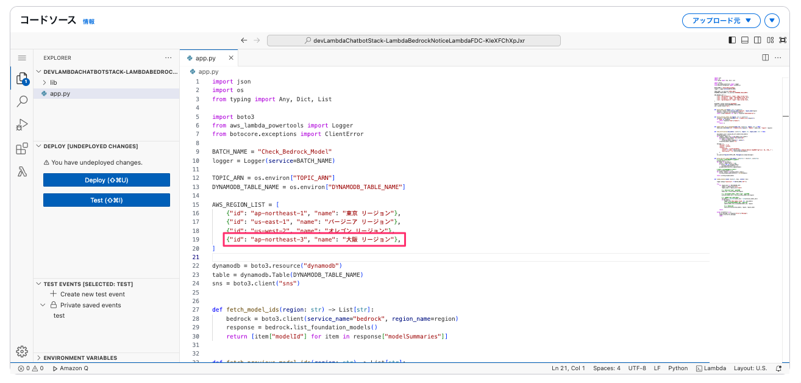The width and height of the screenshot is (801, 383).
Task: Toggle bottom panel layout icon
Action: click(x=744, y=40)
